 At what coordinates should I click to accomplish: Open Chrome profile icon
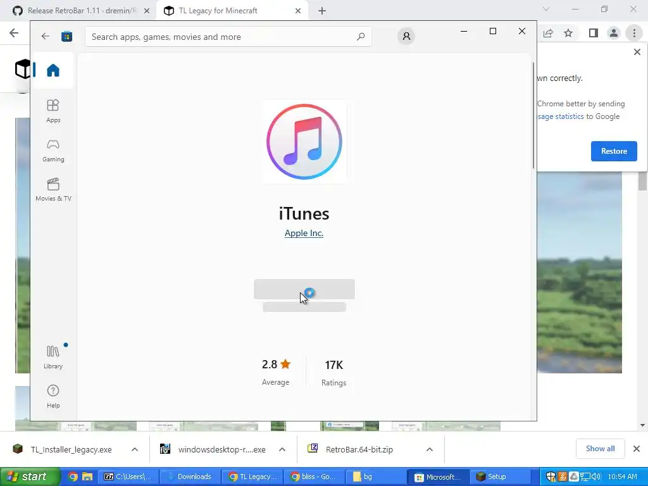point(614,33)
